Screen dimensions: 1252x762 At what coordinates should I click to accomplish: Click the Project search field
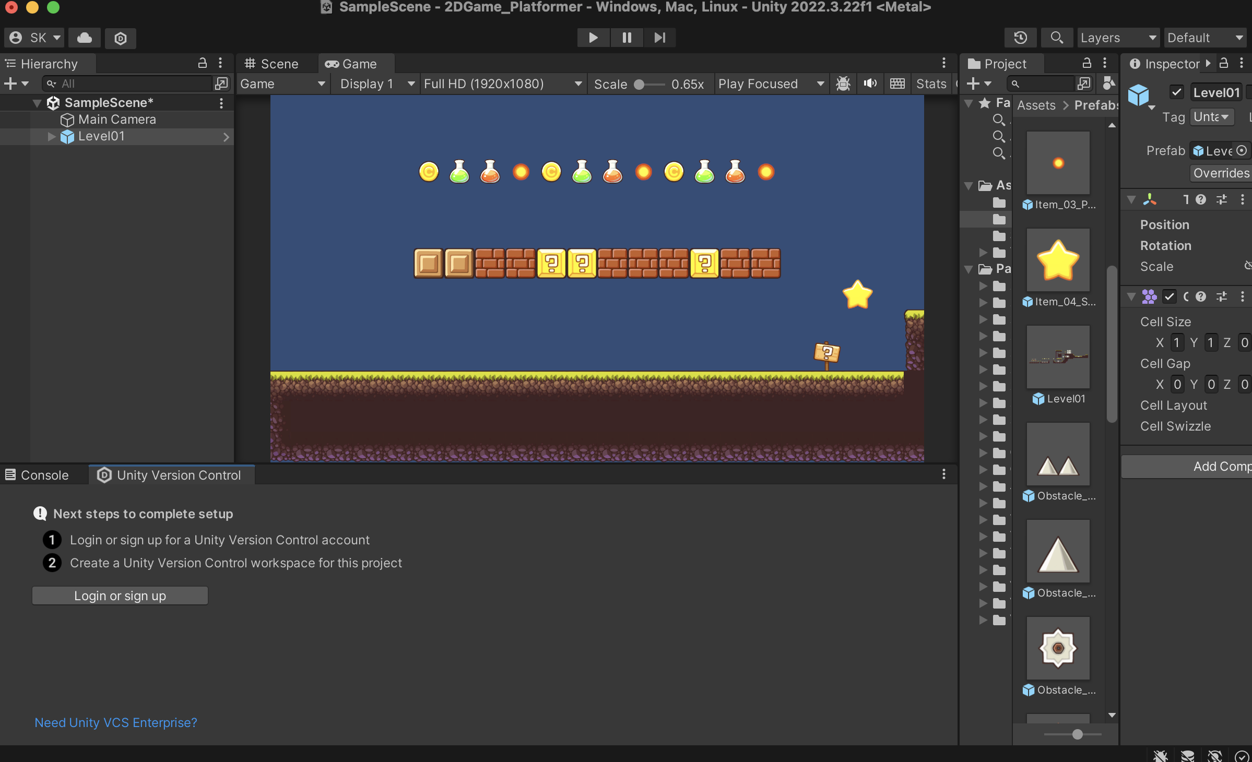(1041, 84)
